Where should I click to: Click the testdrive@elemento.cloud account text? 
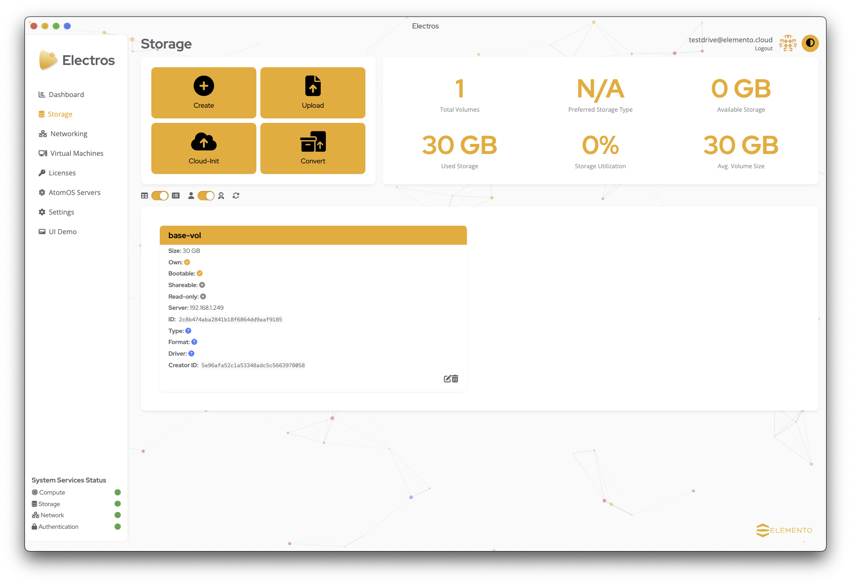click(x=730, y=40)
